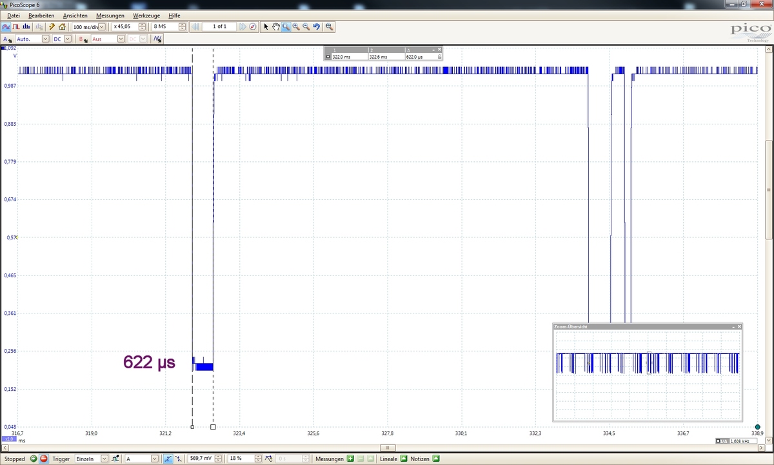Activate the window zoom tool
The image size is (774, 465).
coord(286,26)
